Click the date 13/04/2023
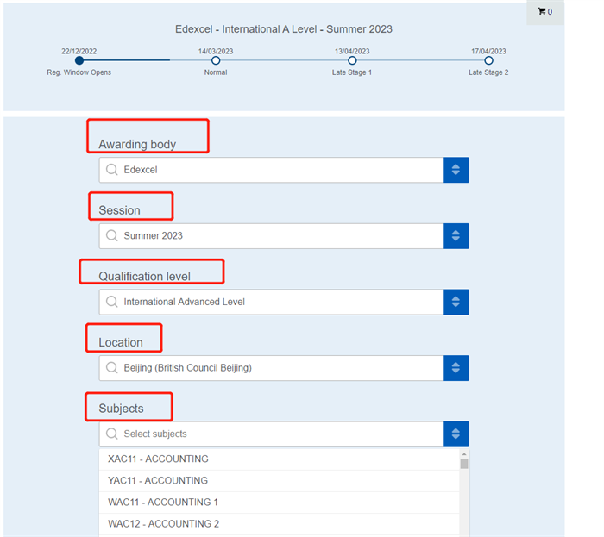The image size is (604, 537). [352, 51]
